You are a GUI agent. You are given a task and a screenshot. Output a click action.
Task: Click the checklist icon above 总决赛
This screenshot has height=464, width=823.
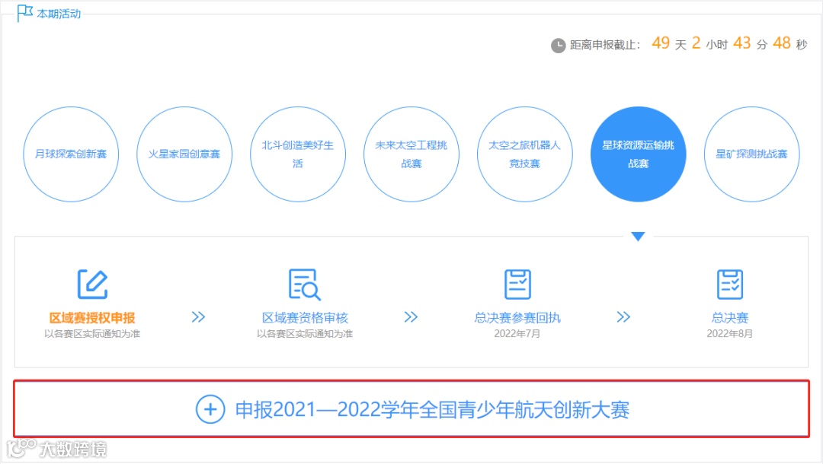pos(729,284)
